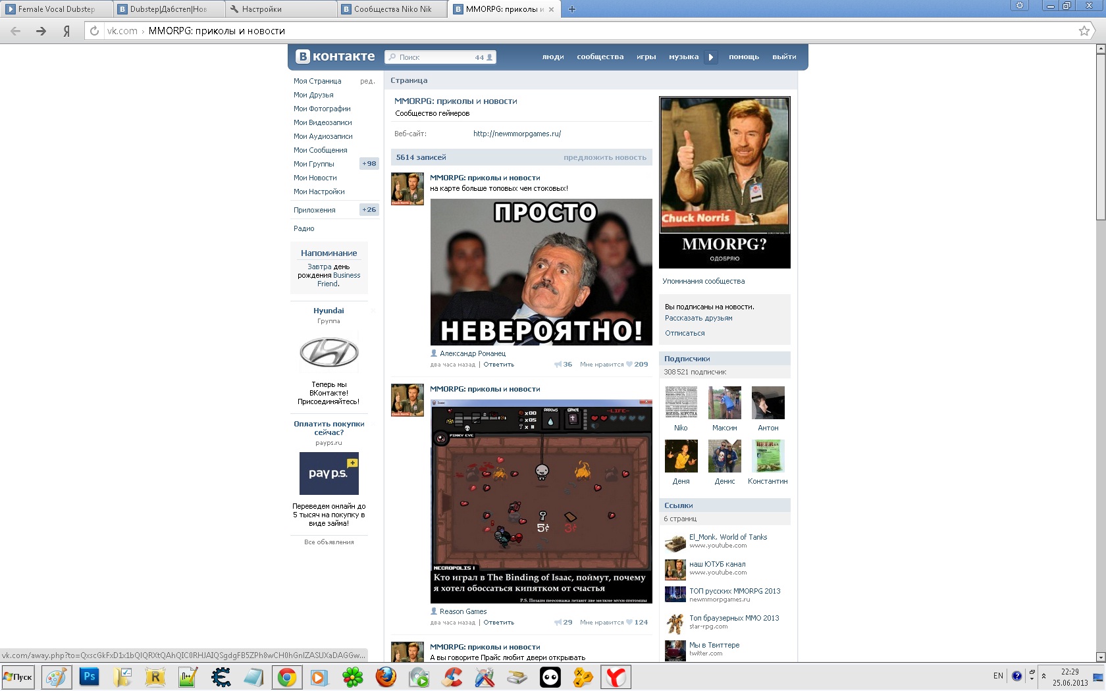
Task: Switch to Настройки tab
Action: pyautogui.click(x=280, y=9)
